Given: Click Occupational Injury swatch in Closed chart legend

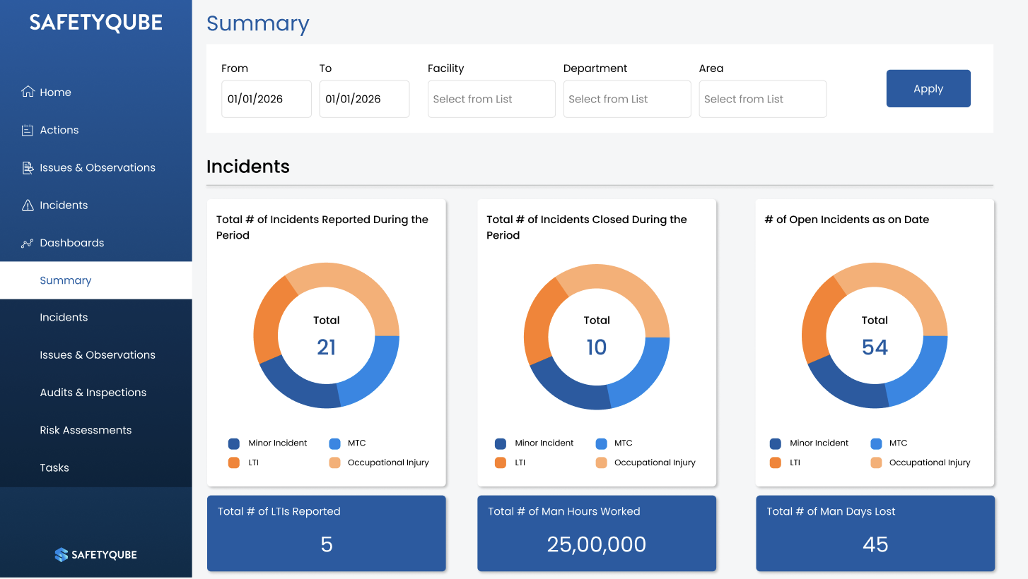Looking at the screenshot, I should 602,463.
